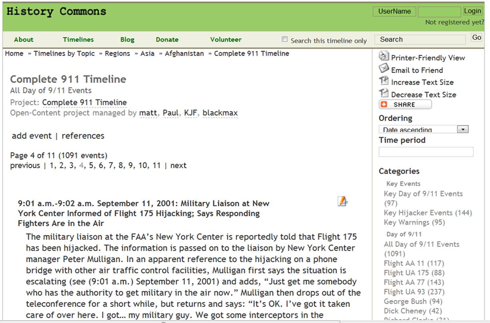Click the UserName input field
Image resolution: width=490 pixels, height=323 pixels.
coord(394,12)
